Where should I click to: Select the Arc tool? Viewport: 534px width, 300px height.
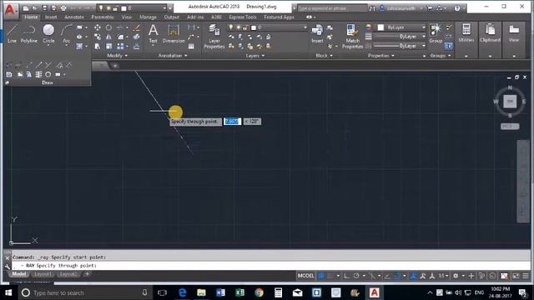point(66,33)
